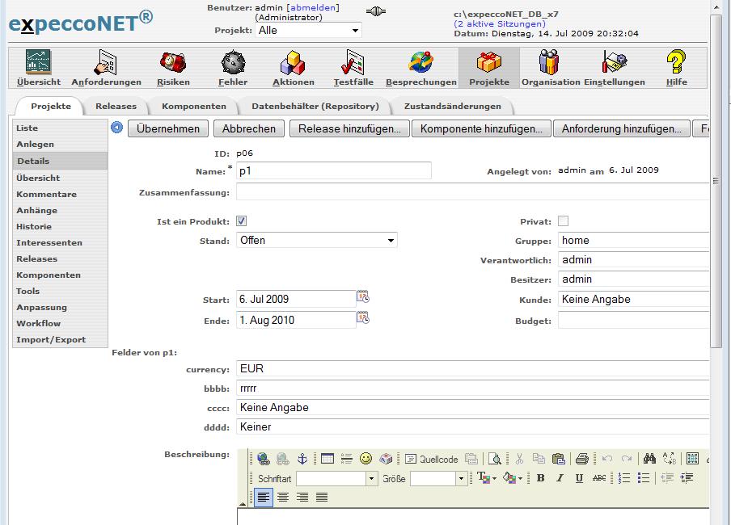Click Komponente hinzufügen... button
The image size is (731, 525).
coord(481,128)
